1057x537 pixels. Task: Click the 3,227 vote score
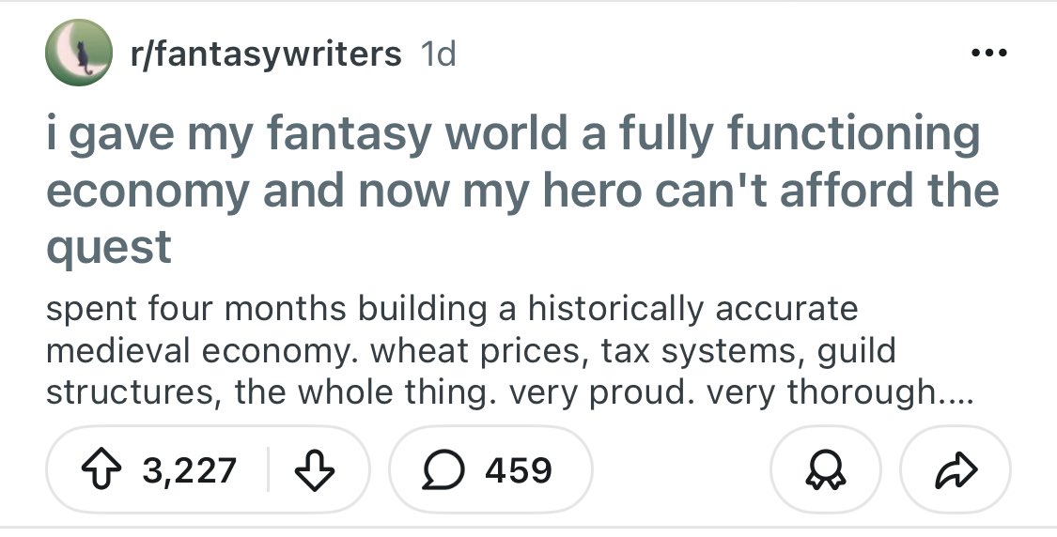point(189,469)
